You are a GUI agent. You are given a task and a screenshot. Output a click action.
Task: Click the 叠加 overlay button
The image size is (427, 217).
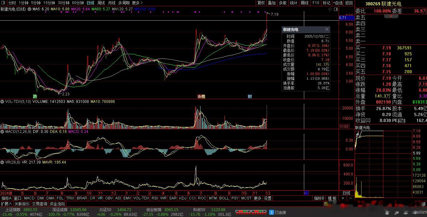(272, 3)
